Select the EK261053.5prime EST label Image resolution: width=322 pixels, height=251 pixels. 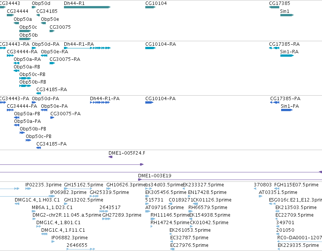[x=190, y=231]
